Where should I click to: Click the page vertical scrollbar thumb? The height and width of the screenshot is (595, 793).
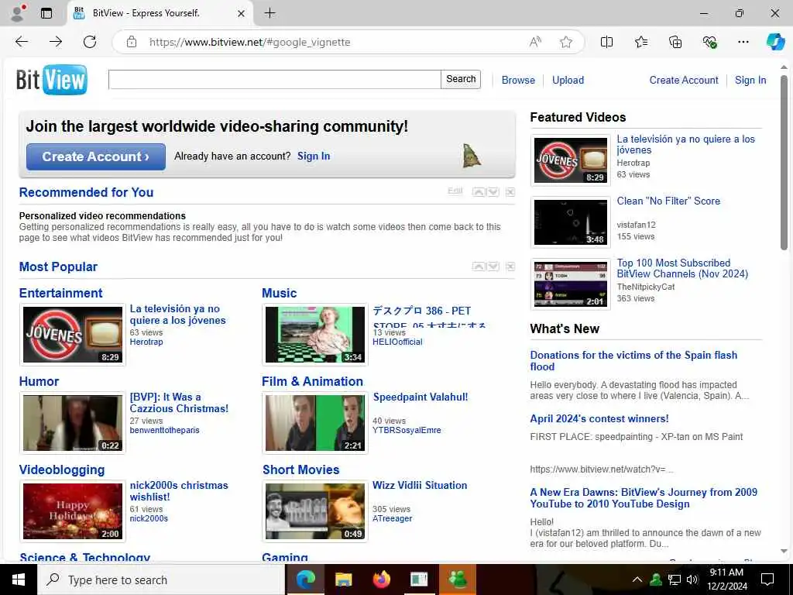coord(784,162)
